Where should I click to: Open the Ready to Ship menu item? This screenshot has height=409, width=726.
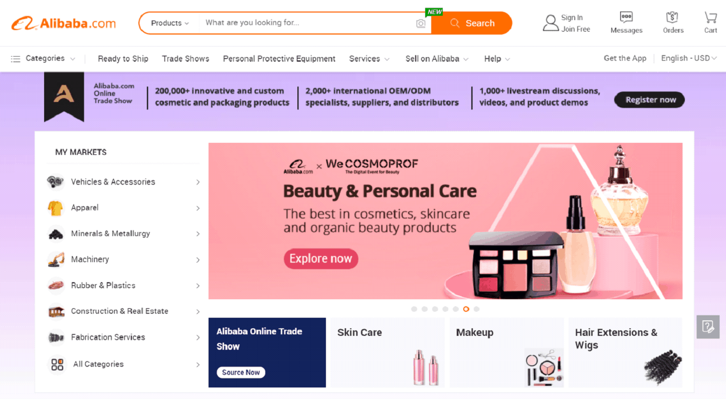coord(123,59)
